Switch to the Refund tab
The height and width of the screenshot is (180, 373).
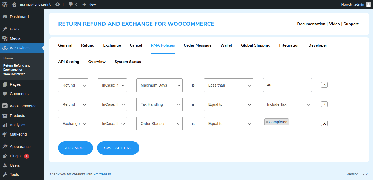[x=88, y=45]
